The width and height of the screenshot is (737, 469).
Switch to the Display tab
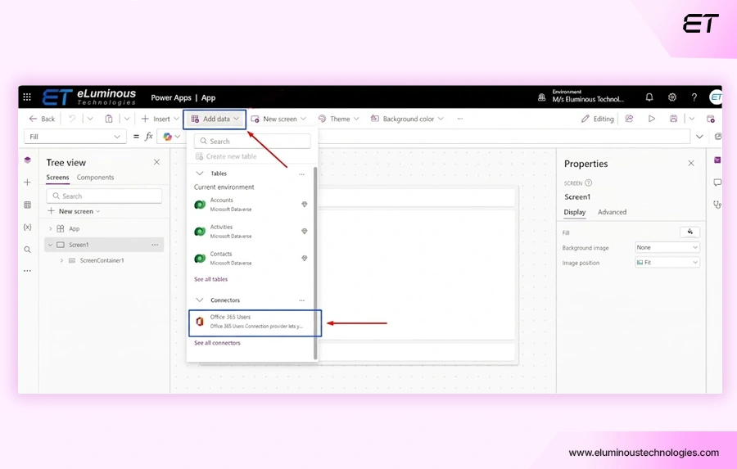pyautogui.click(x=574, y=212)
